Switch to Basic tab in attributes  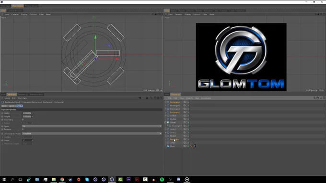4,106
